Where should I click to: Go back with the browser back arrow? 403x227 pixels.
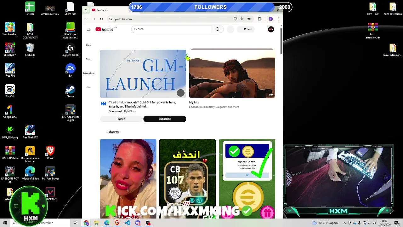pos(87,19)
